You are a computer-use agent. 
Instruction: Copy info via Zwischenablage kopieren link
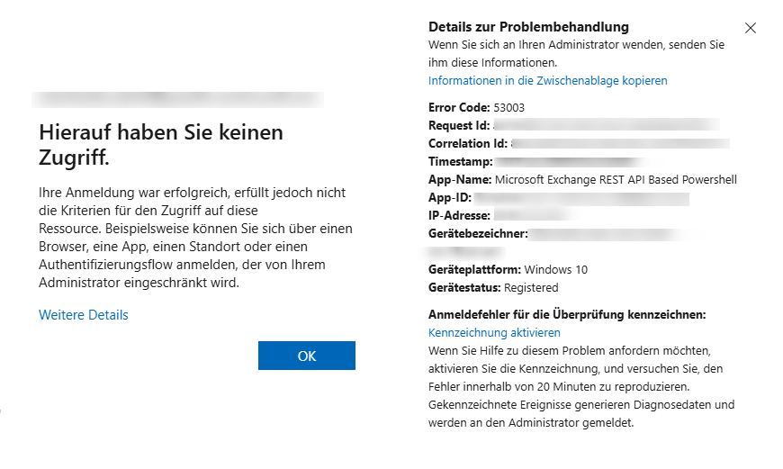pyautogui.click(x=547, y=80)
